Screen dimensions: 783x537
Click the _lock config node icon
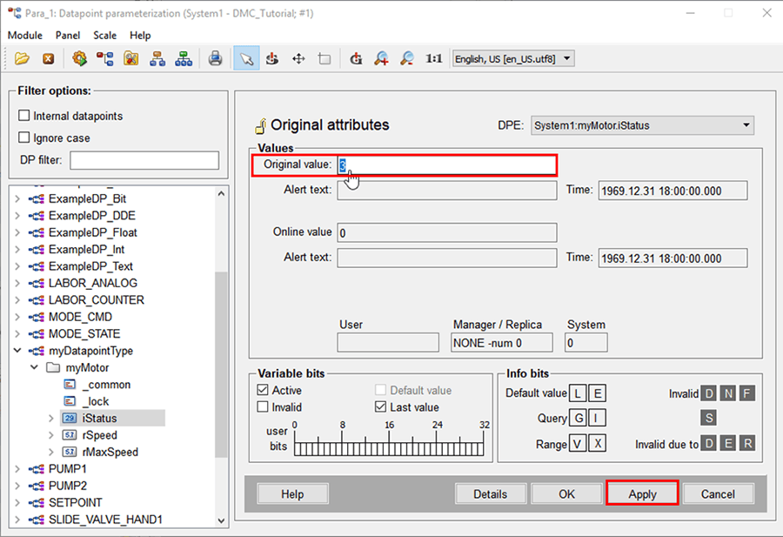[70, 401]
